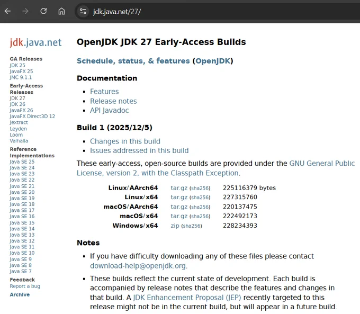360x314 pixels.
Task: Open Java SE 9 reference implementation
Action: point(21,259)
